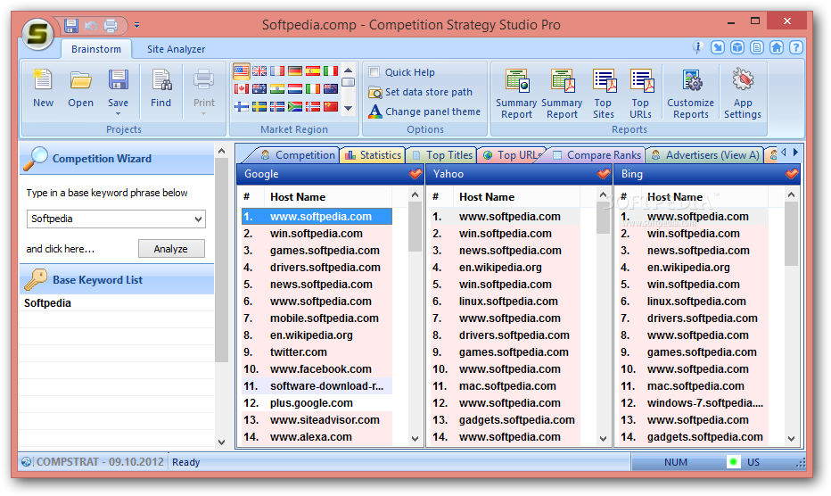Click the document page icon in top-right toolbar
The width and height of the screenshot is (831, 496).
pos(757,48)
